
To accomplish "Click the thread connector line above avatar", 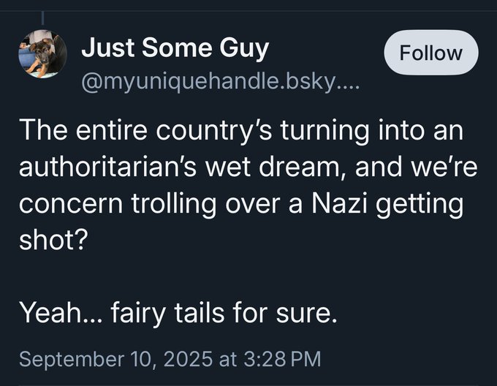I will click(x=42, y=18).
